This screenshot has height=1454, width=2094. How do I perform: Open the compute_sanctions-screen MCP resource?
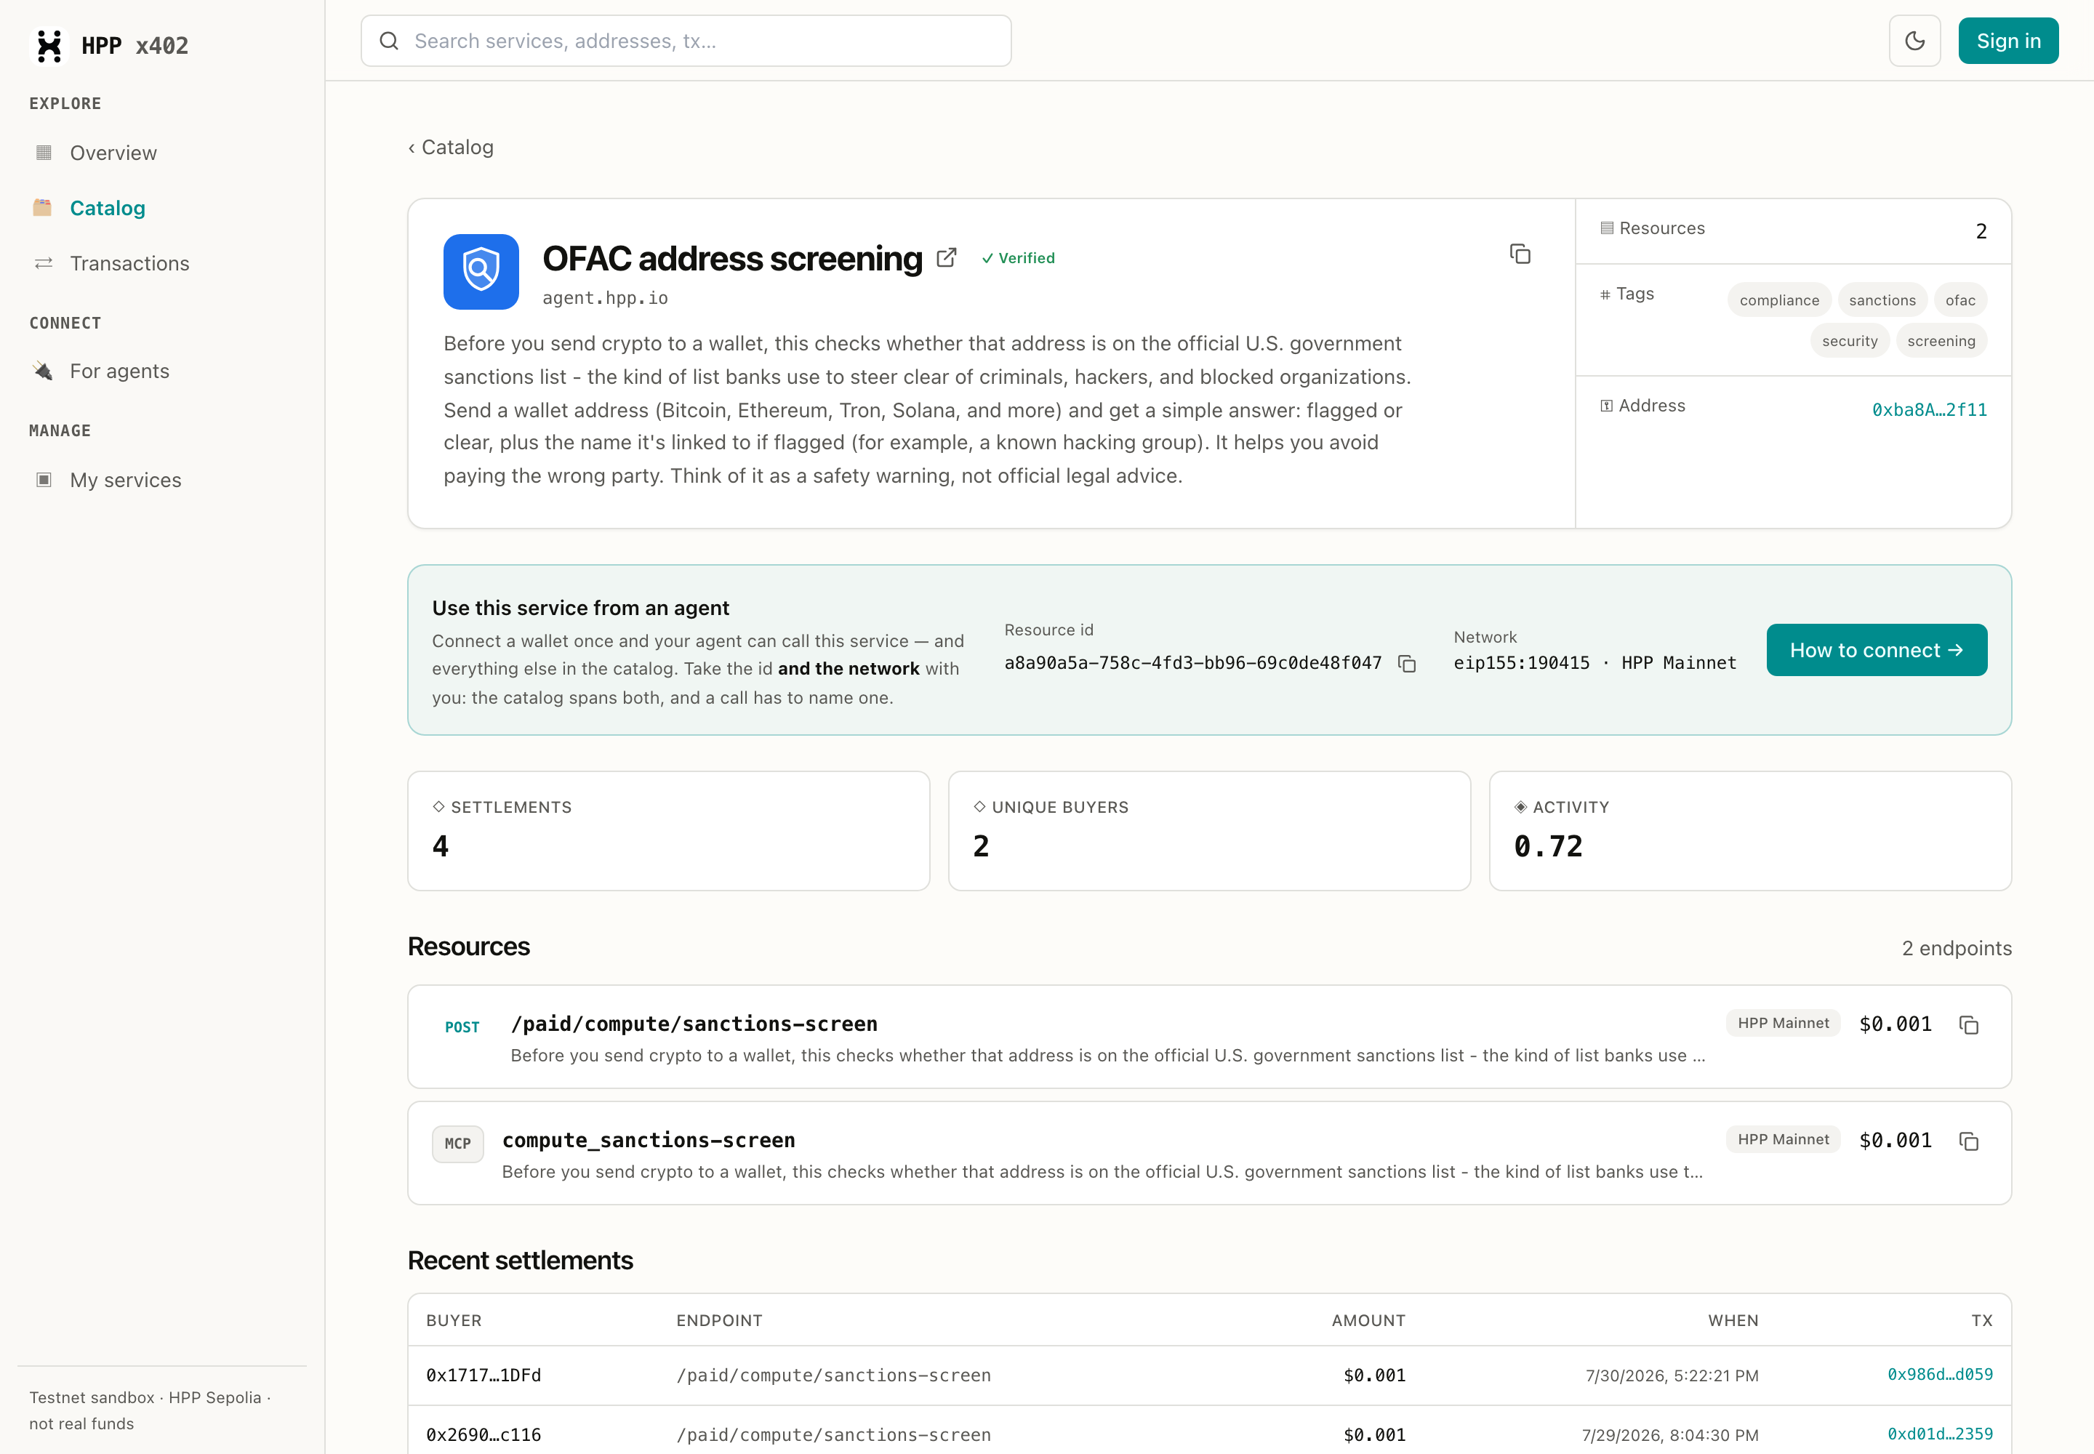point(1210,1153)
